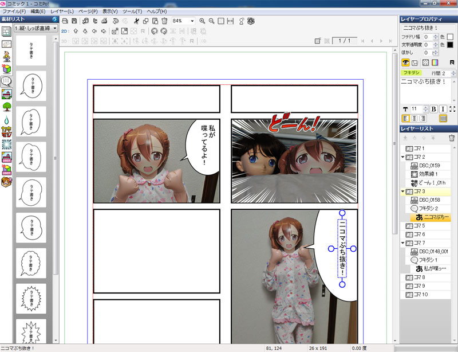The height and width of the screenshot is (352, 458).
Task: Collapse the コマ 3 layer group
Action: (x=403, y=191)
